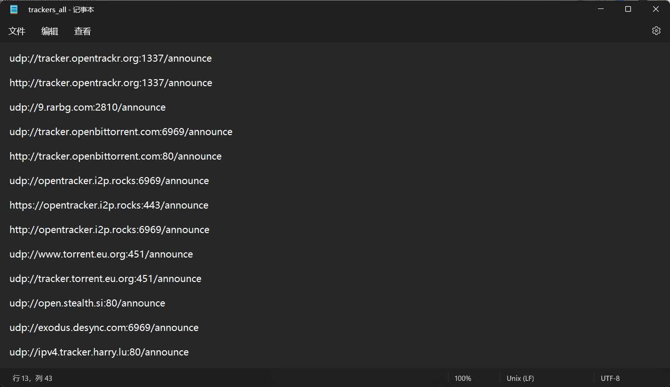670x387 pixels.
Task: Click the udp opentrackr.org:1337 line
Action: pos(111,58)
